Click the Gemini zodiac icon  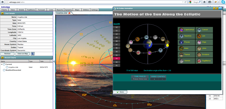click(x=181, y=61)
